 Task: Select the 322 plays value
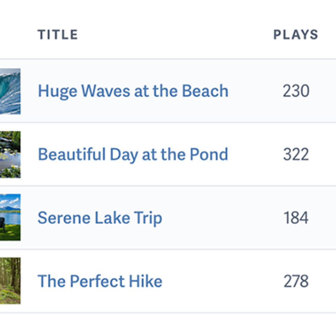tap(296, 154)
